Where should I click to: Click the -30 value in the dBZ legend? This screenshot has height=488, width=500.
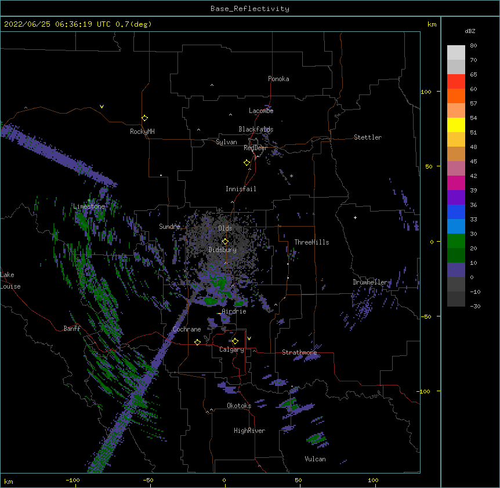(x=475, y=306)
